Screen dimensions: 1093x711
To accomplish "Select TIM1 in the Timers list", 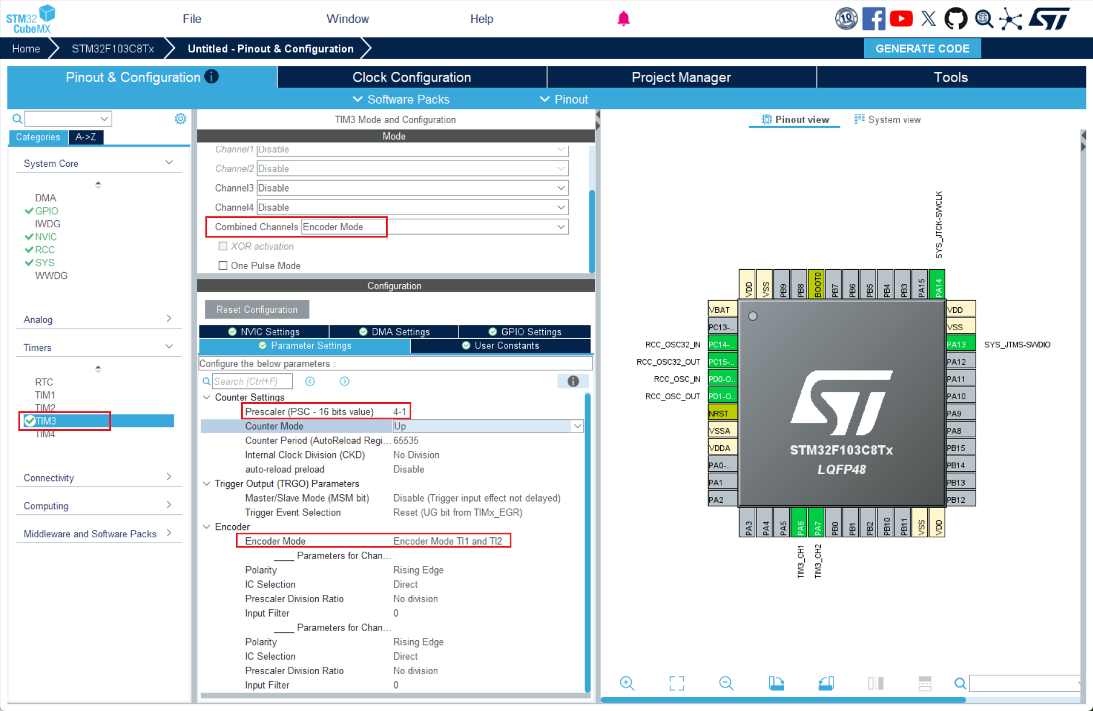I will pos(45,395).
